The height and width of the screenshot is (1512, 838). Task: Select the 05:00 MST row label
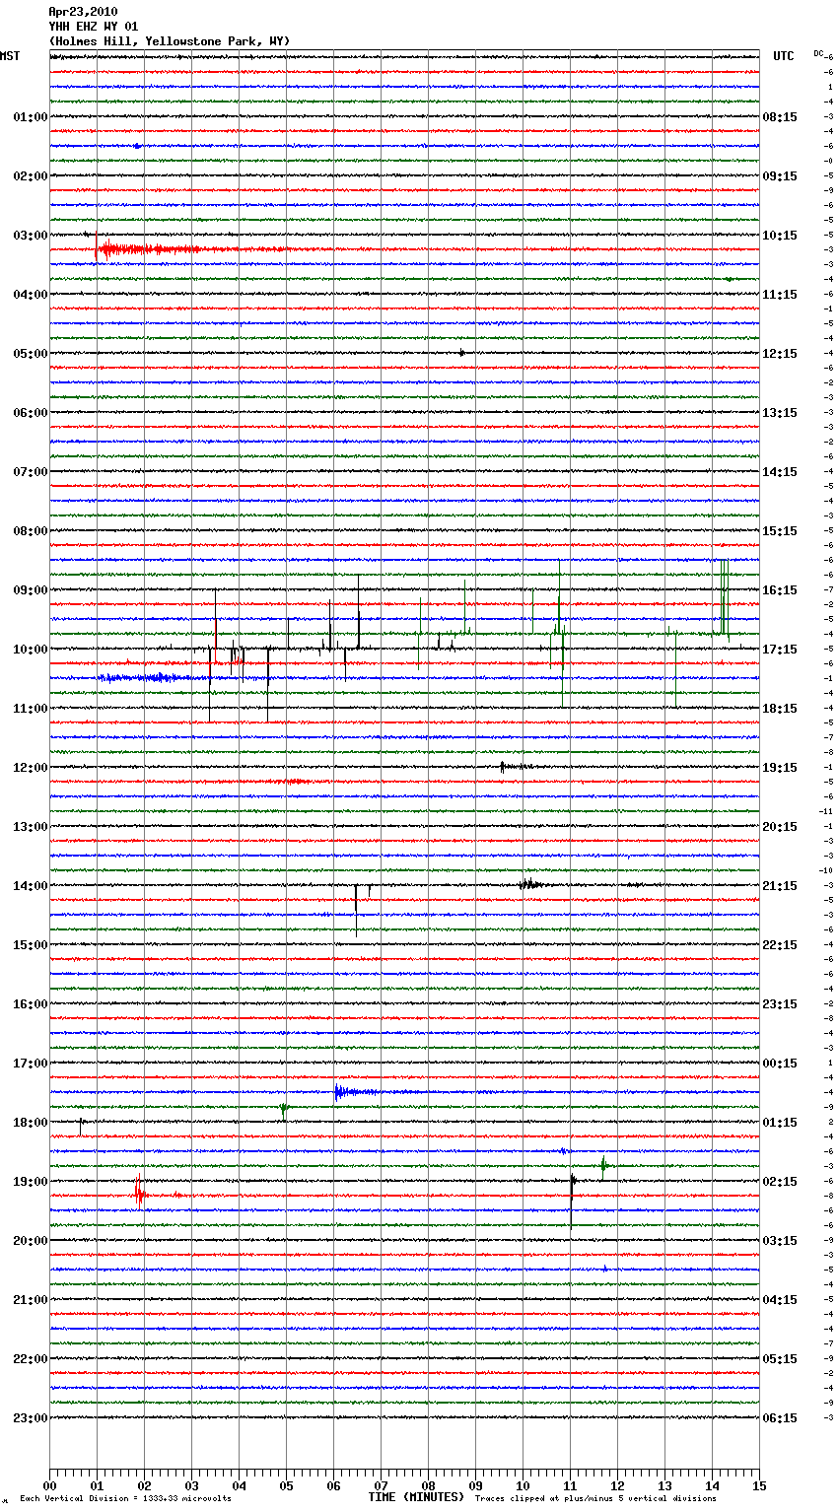click(x=30, y=354)
